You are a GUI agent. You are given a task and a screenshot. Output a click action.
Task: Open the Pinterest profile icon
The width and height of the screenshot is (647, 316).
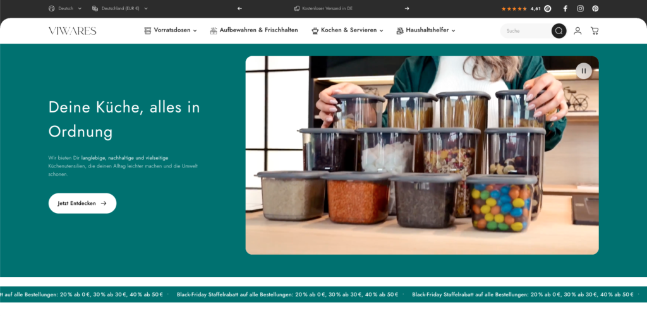[x=595, y=9]
